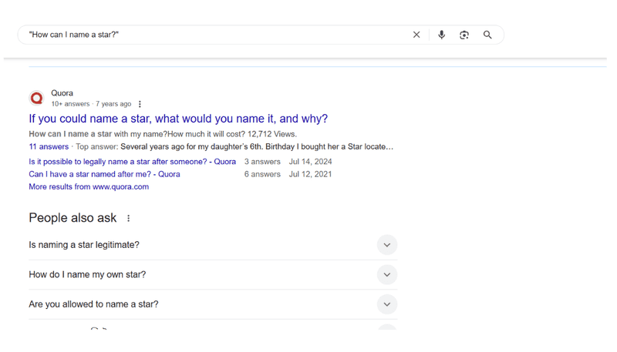Click inside the search input field
Image resolution: width=617 pixels, height=352 pixels.
217,35
